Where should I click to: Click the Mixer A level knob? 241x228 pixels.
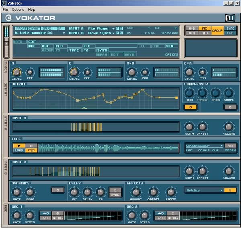coord(17,72)
